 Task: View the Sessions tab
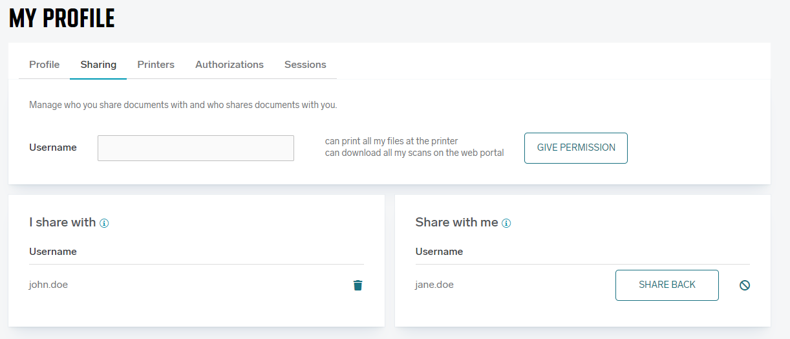point(305,65)
